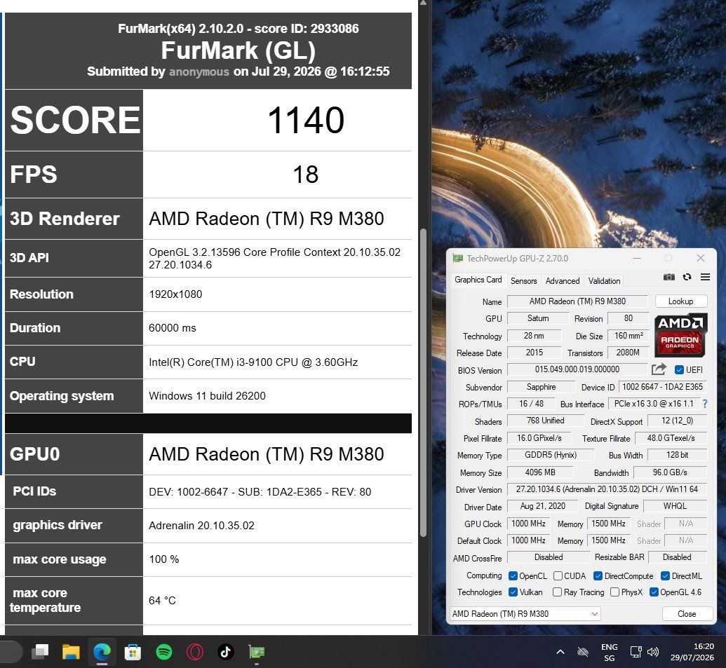Click the volume speaker tray icon

point(653,652)
